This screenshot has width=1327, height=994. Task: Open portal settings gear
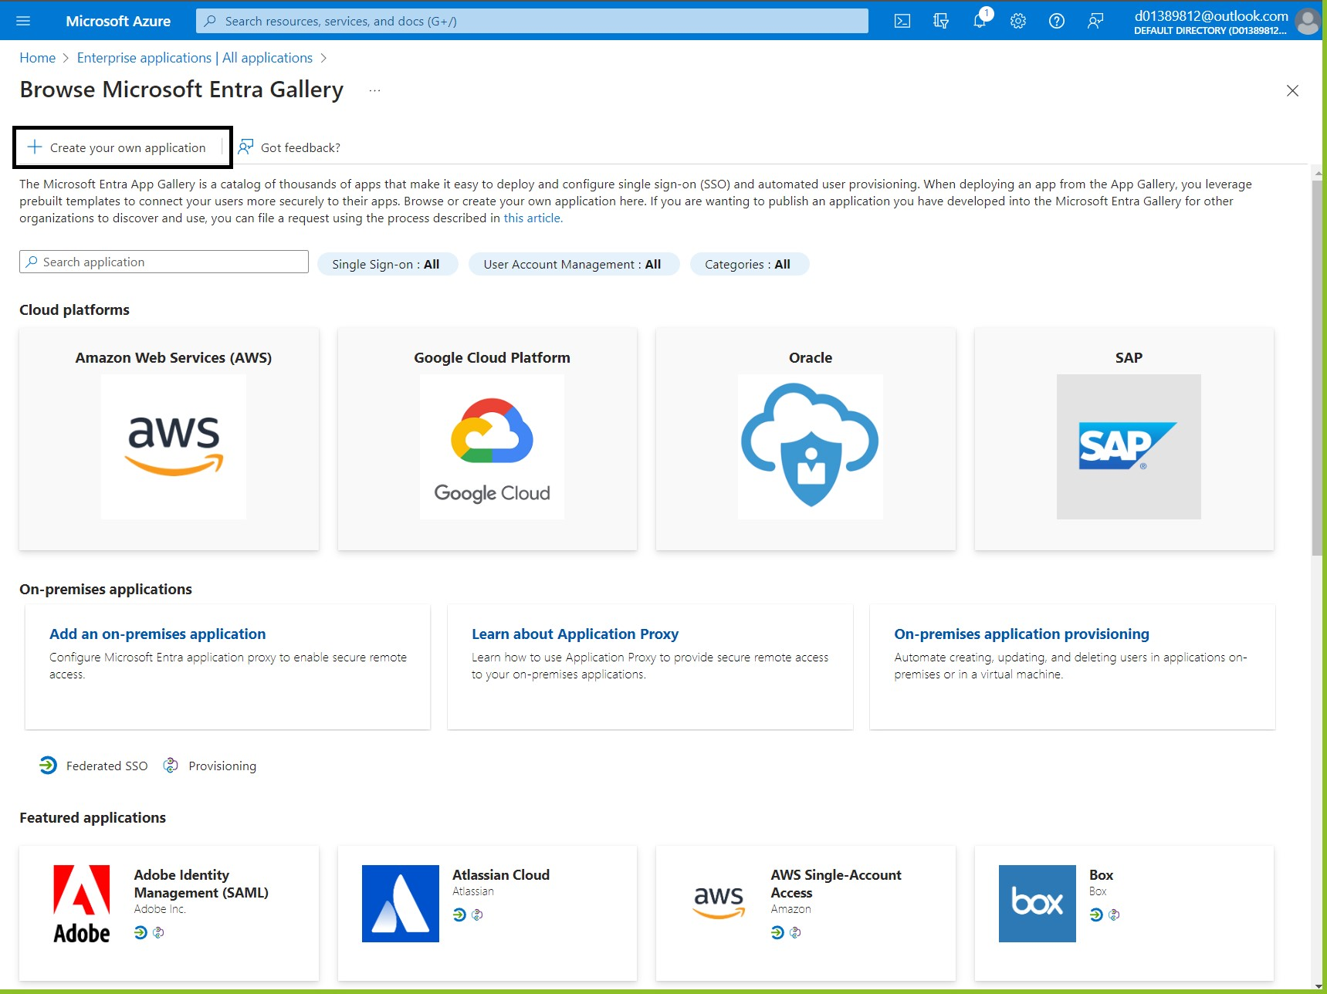point(1018,21)
